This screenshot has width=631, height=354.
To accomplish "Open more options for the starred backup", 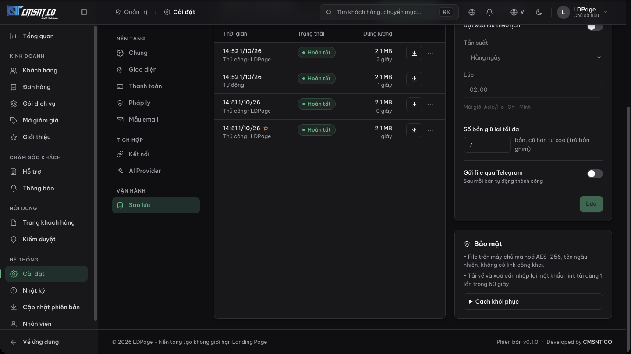I will tap(430, 130).
